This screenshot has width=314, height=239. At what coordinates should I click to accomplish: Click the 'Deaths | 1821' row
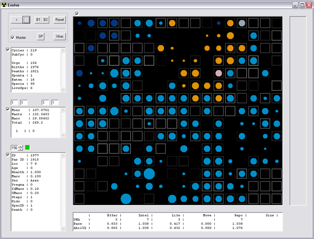(25, 71)
